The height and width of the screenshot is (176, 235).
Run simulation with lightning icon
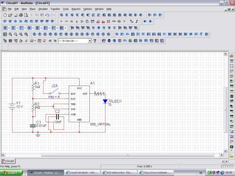[x=26, y=41]
